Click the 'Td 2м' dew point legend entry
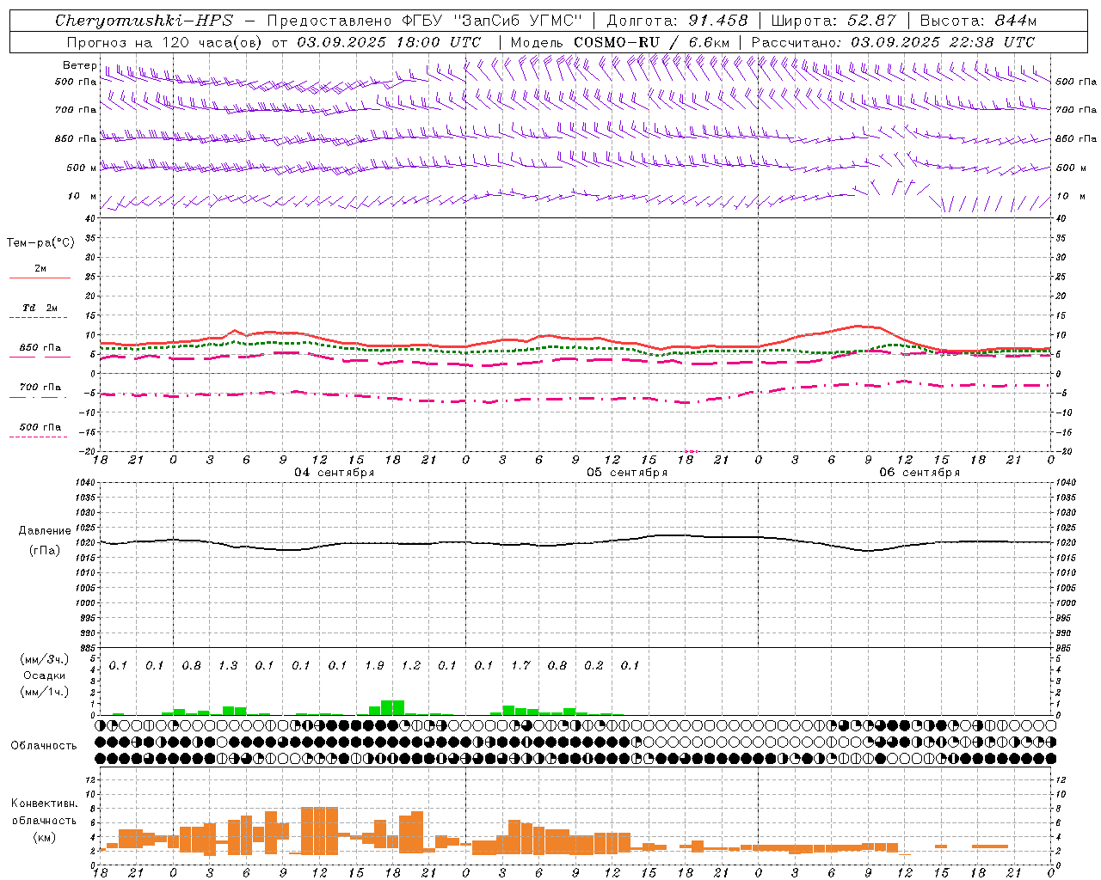This screenshot has height=880, width=1101. tap(40, 308)
